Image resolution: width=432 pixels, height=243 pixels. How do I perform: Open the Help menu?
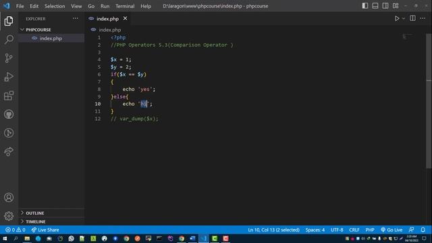[x=146, y=6]
